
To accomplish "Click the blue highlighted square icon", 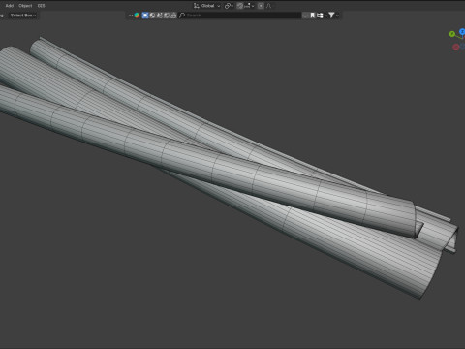I will [x=145, y=16].
